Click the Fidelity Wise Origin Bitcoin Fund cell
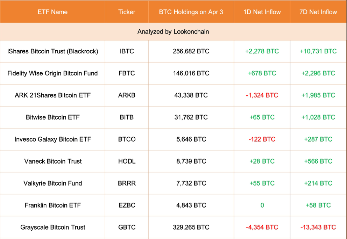The image size is (347, 239). point(52,73)
